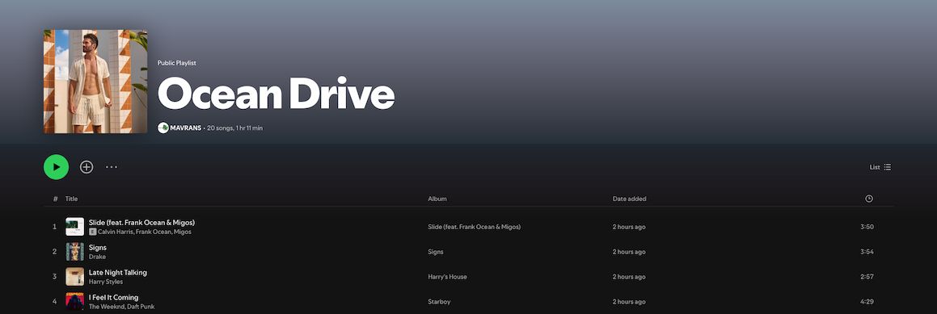Open album Starboy

[439, 302]
